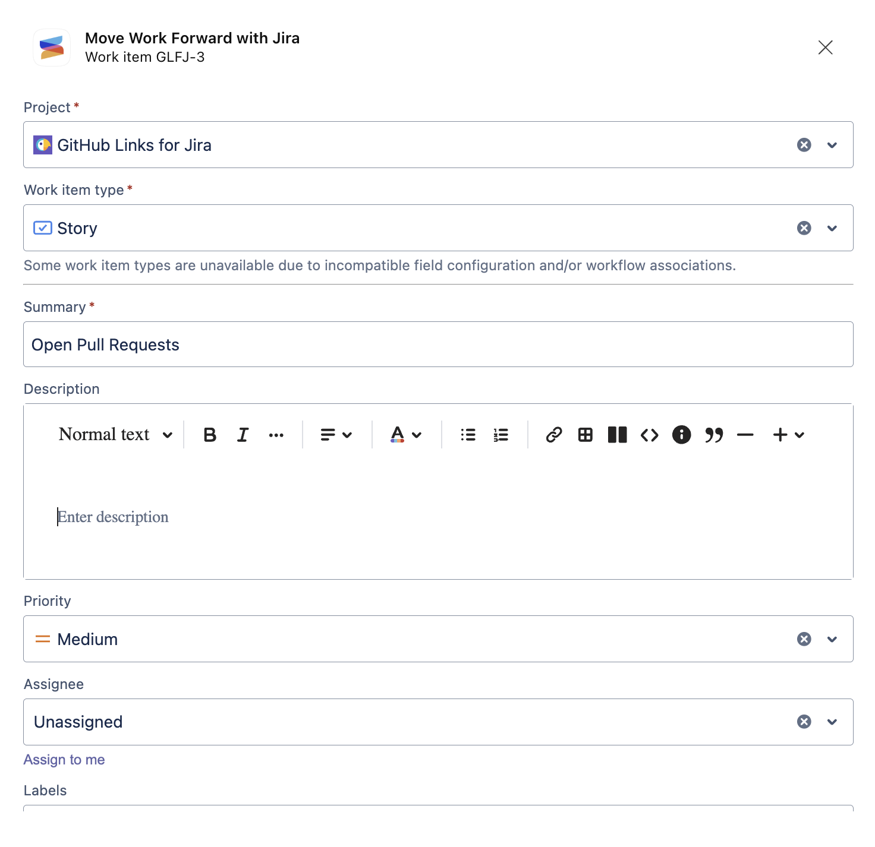Insert a numbered list
The width and height of the screenshot is (875, 847).
(501, 435)
